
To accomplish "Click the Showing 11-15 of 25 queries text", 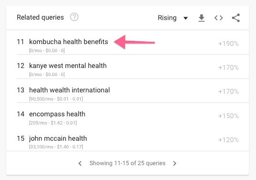I will (128, 163).
